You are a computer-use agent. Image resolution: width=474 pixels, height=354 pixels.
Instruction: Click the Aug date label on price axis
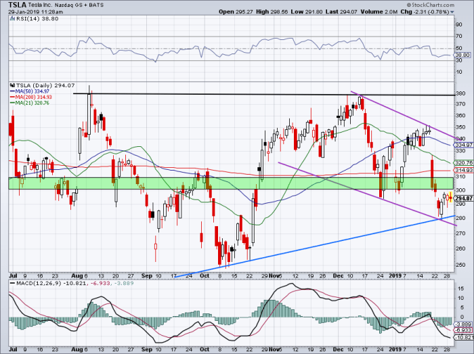click(77, 275)
